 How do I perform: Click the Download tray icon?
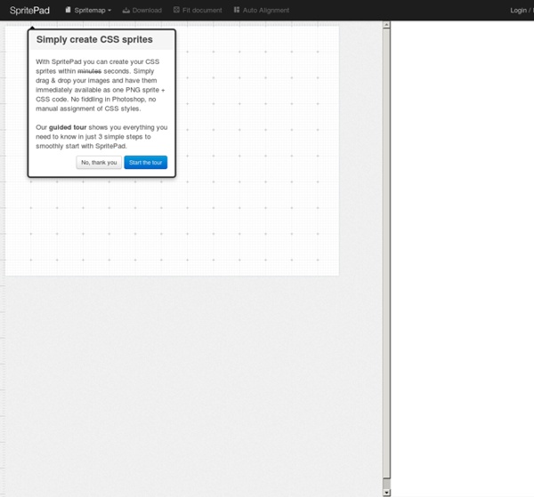pos(126,10)
